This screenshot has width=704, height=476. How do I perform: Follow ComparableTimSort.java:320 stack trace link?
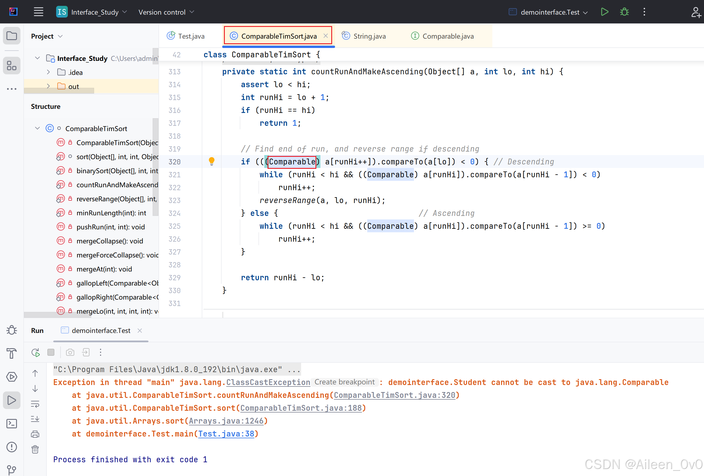point(394,395)
